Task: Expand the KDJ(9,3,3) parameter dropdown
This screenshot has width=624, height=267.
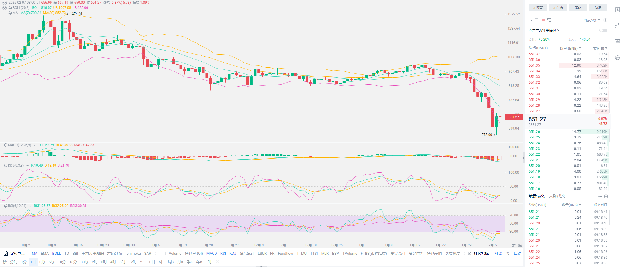Action: click(27, 166)
